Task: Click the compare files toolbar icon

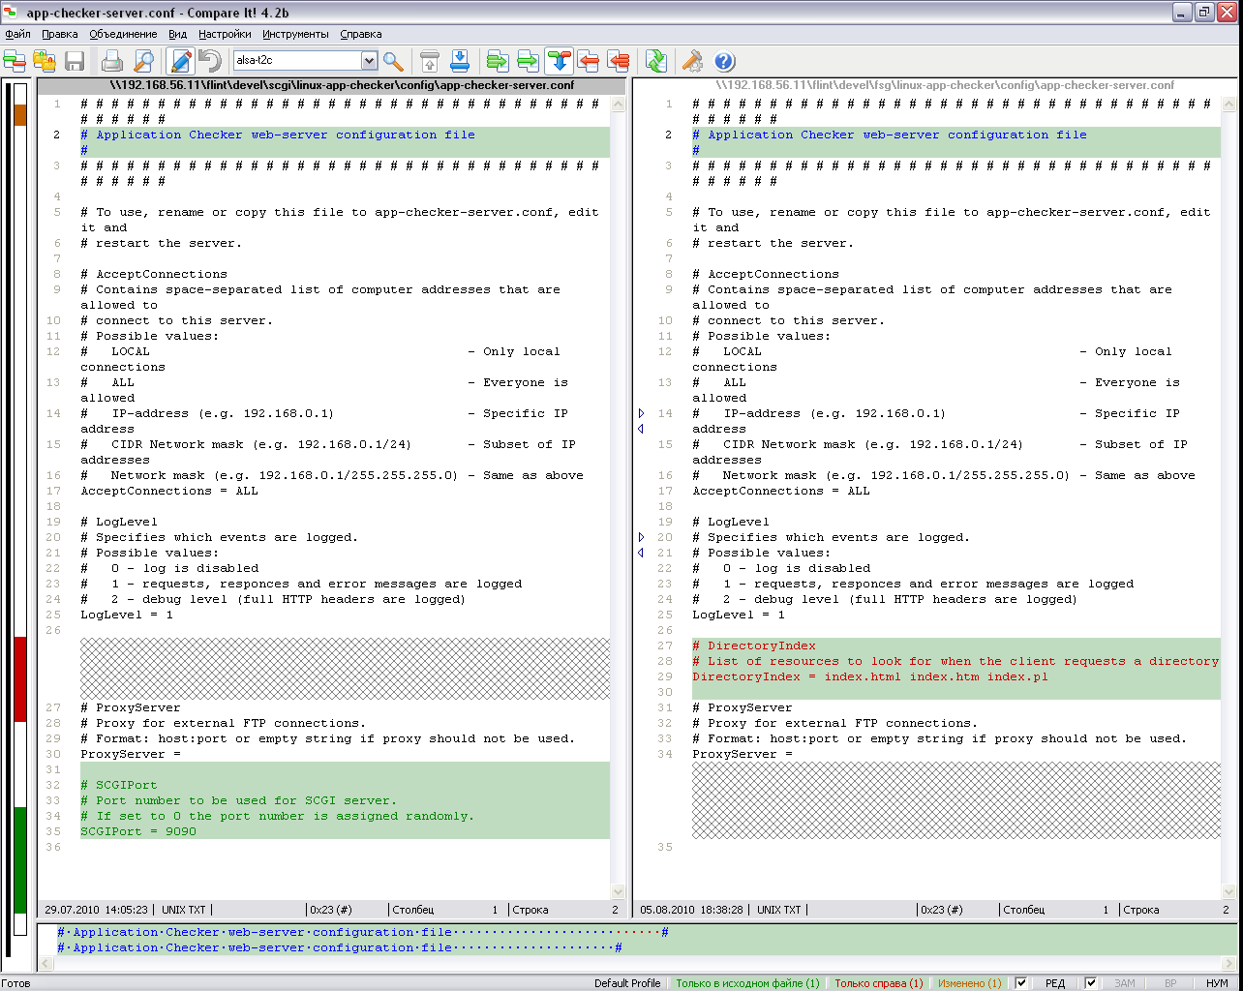Action: pyautogui.click(x=15, y=61)
